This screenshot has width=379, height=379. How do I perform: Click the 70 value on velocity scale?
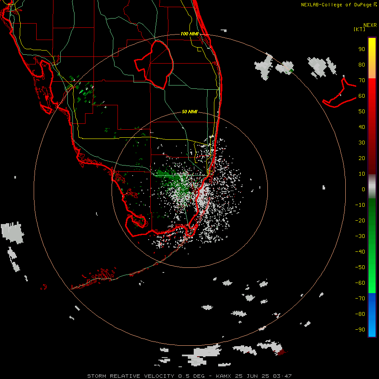point(362,80)
